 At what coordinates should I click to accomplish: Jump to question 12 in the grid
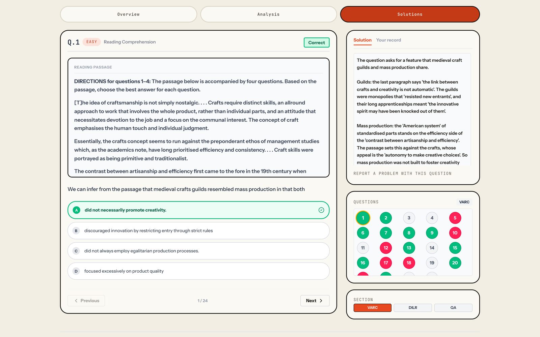[x=386, y=248]
